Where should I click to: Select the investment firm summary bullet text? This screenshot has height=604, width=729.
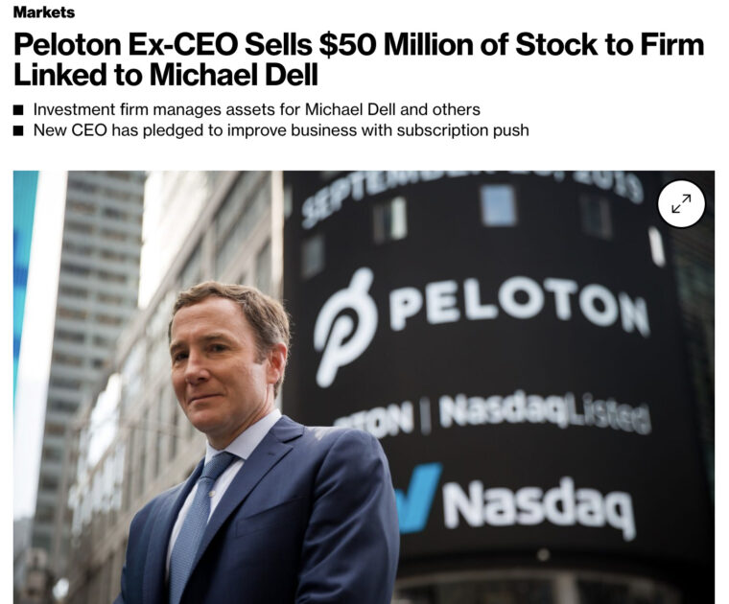point(256,109)
